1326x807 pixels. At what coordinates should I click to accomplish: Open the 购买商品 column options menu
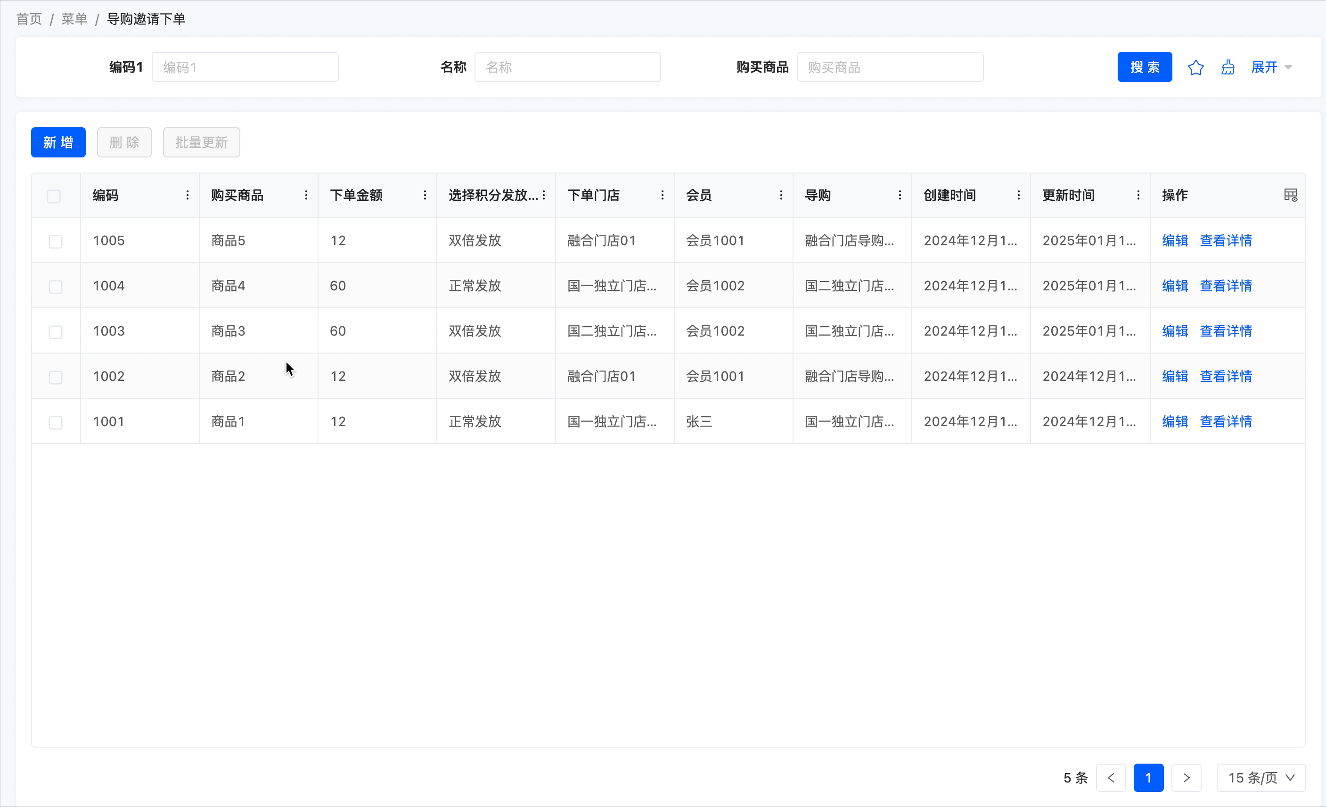[306, 195]
